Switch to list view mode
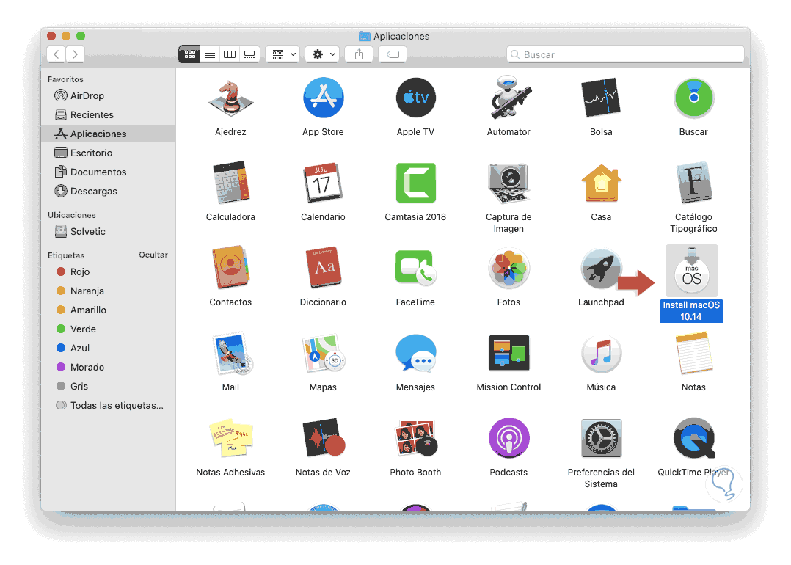 (210, 54)
